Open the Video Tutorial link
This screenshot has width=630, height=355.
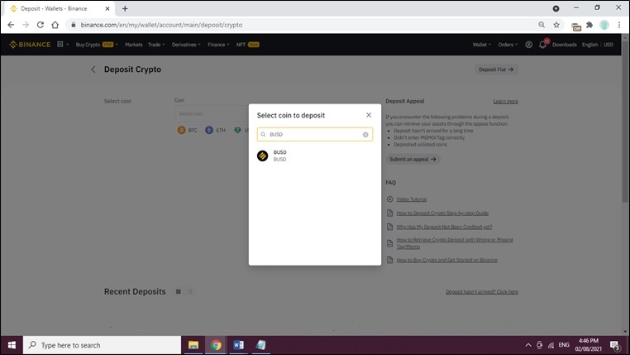(x=412, y=199)
